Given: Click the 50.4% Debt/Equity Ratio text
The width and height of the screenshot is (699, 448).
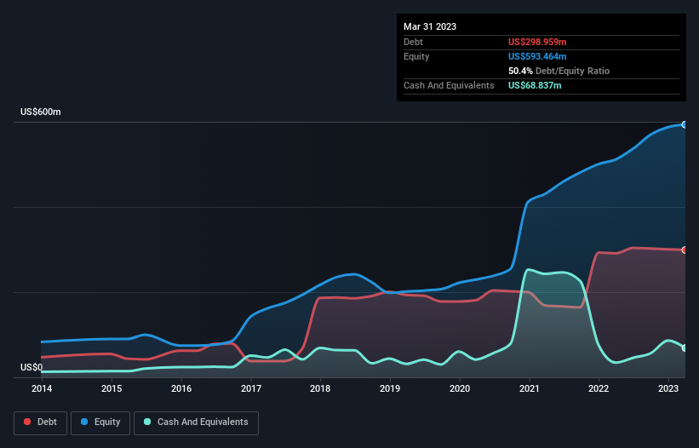Looking at the screenshot, I should (x=559, y=71).
